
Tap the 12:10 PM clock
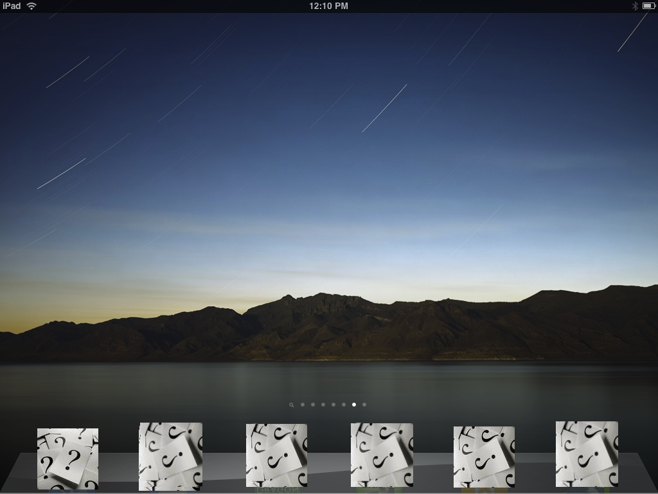[x=328, y=6]
